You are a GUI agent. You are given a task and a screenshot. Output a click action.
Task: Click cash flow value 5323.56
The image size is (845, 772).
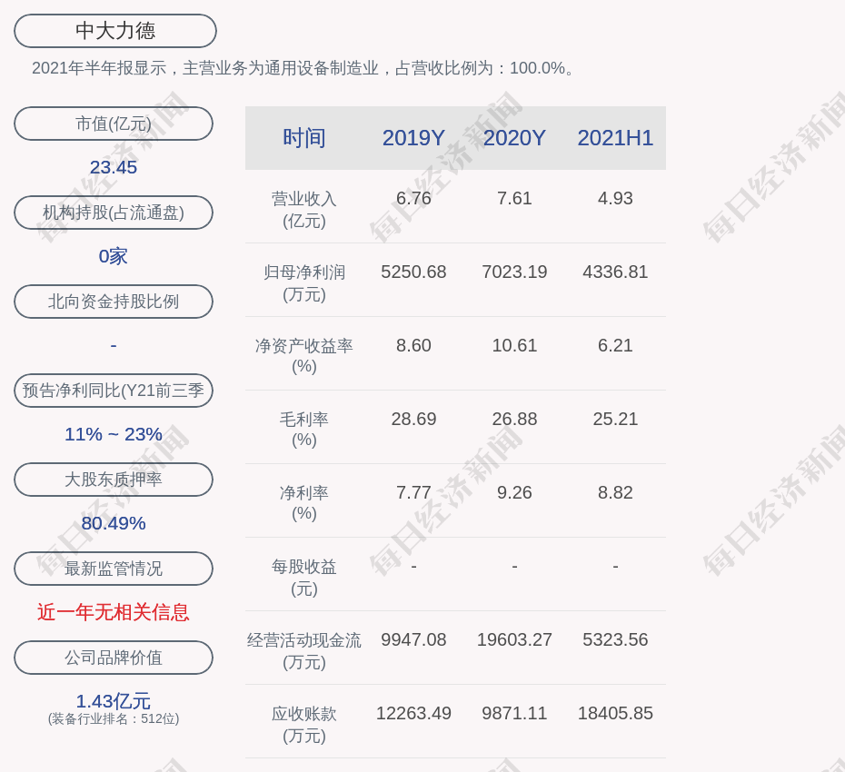pos(615,639)
